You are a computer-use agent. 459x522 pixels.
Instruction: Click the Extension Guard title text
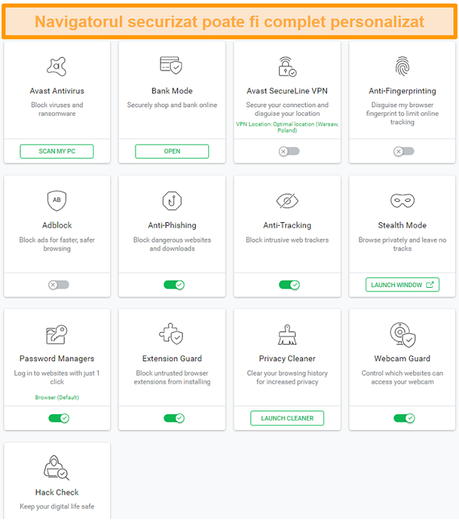pos(172,358)
